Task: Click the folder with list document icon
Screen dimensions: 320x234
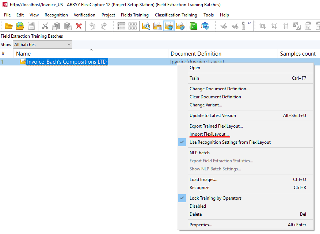Action: [157, 26]
